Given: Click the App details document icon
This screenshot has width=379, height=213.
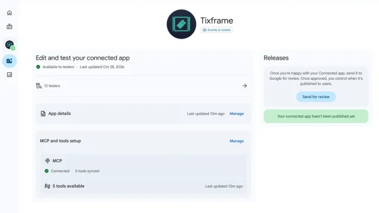Looking at the screenshot, I should (43, 114).
